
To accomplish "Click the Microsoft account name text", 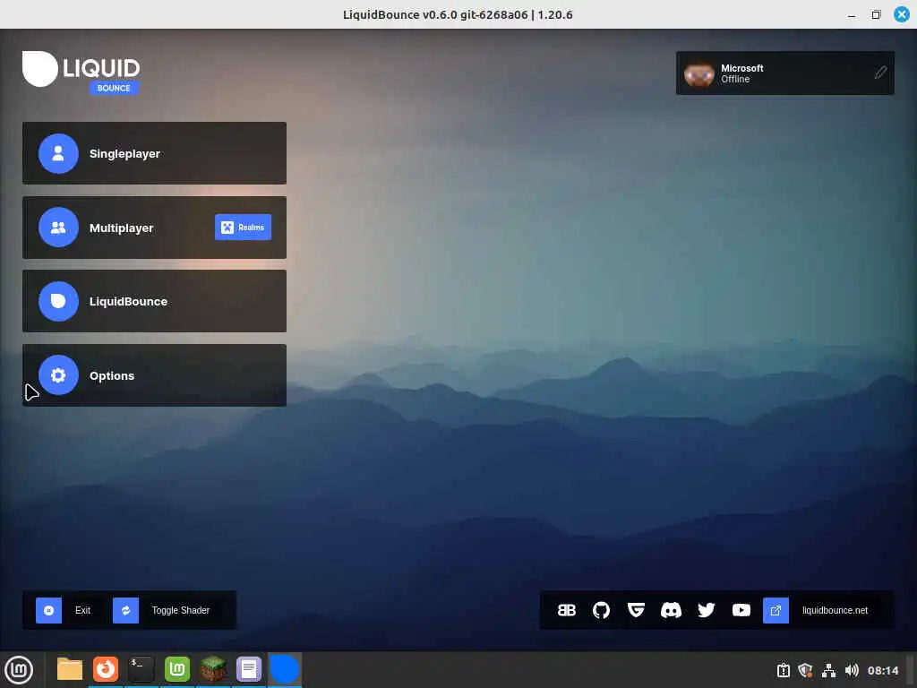I will (742, 68).
